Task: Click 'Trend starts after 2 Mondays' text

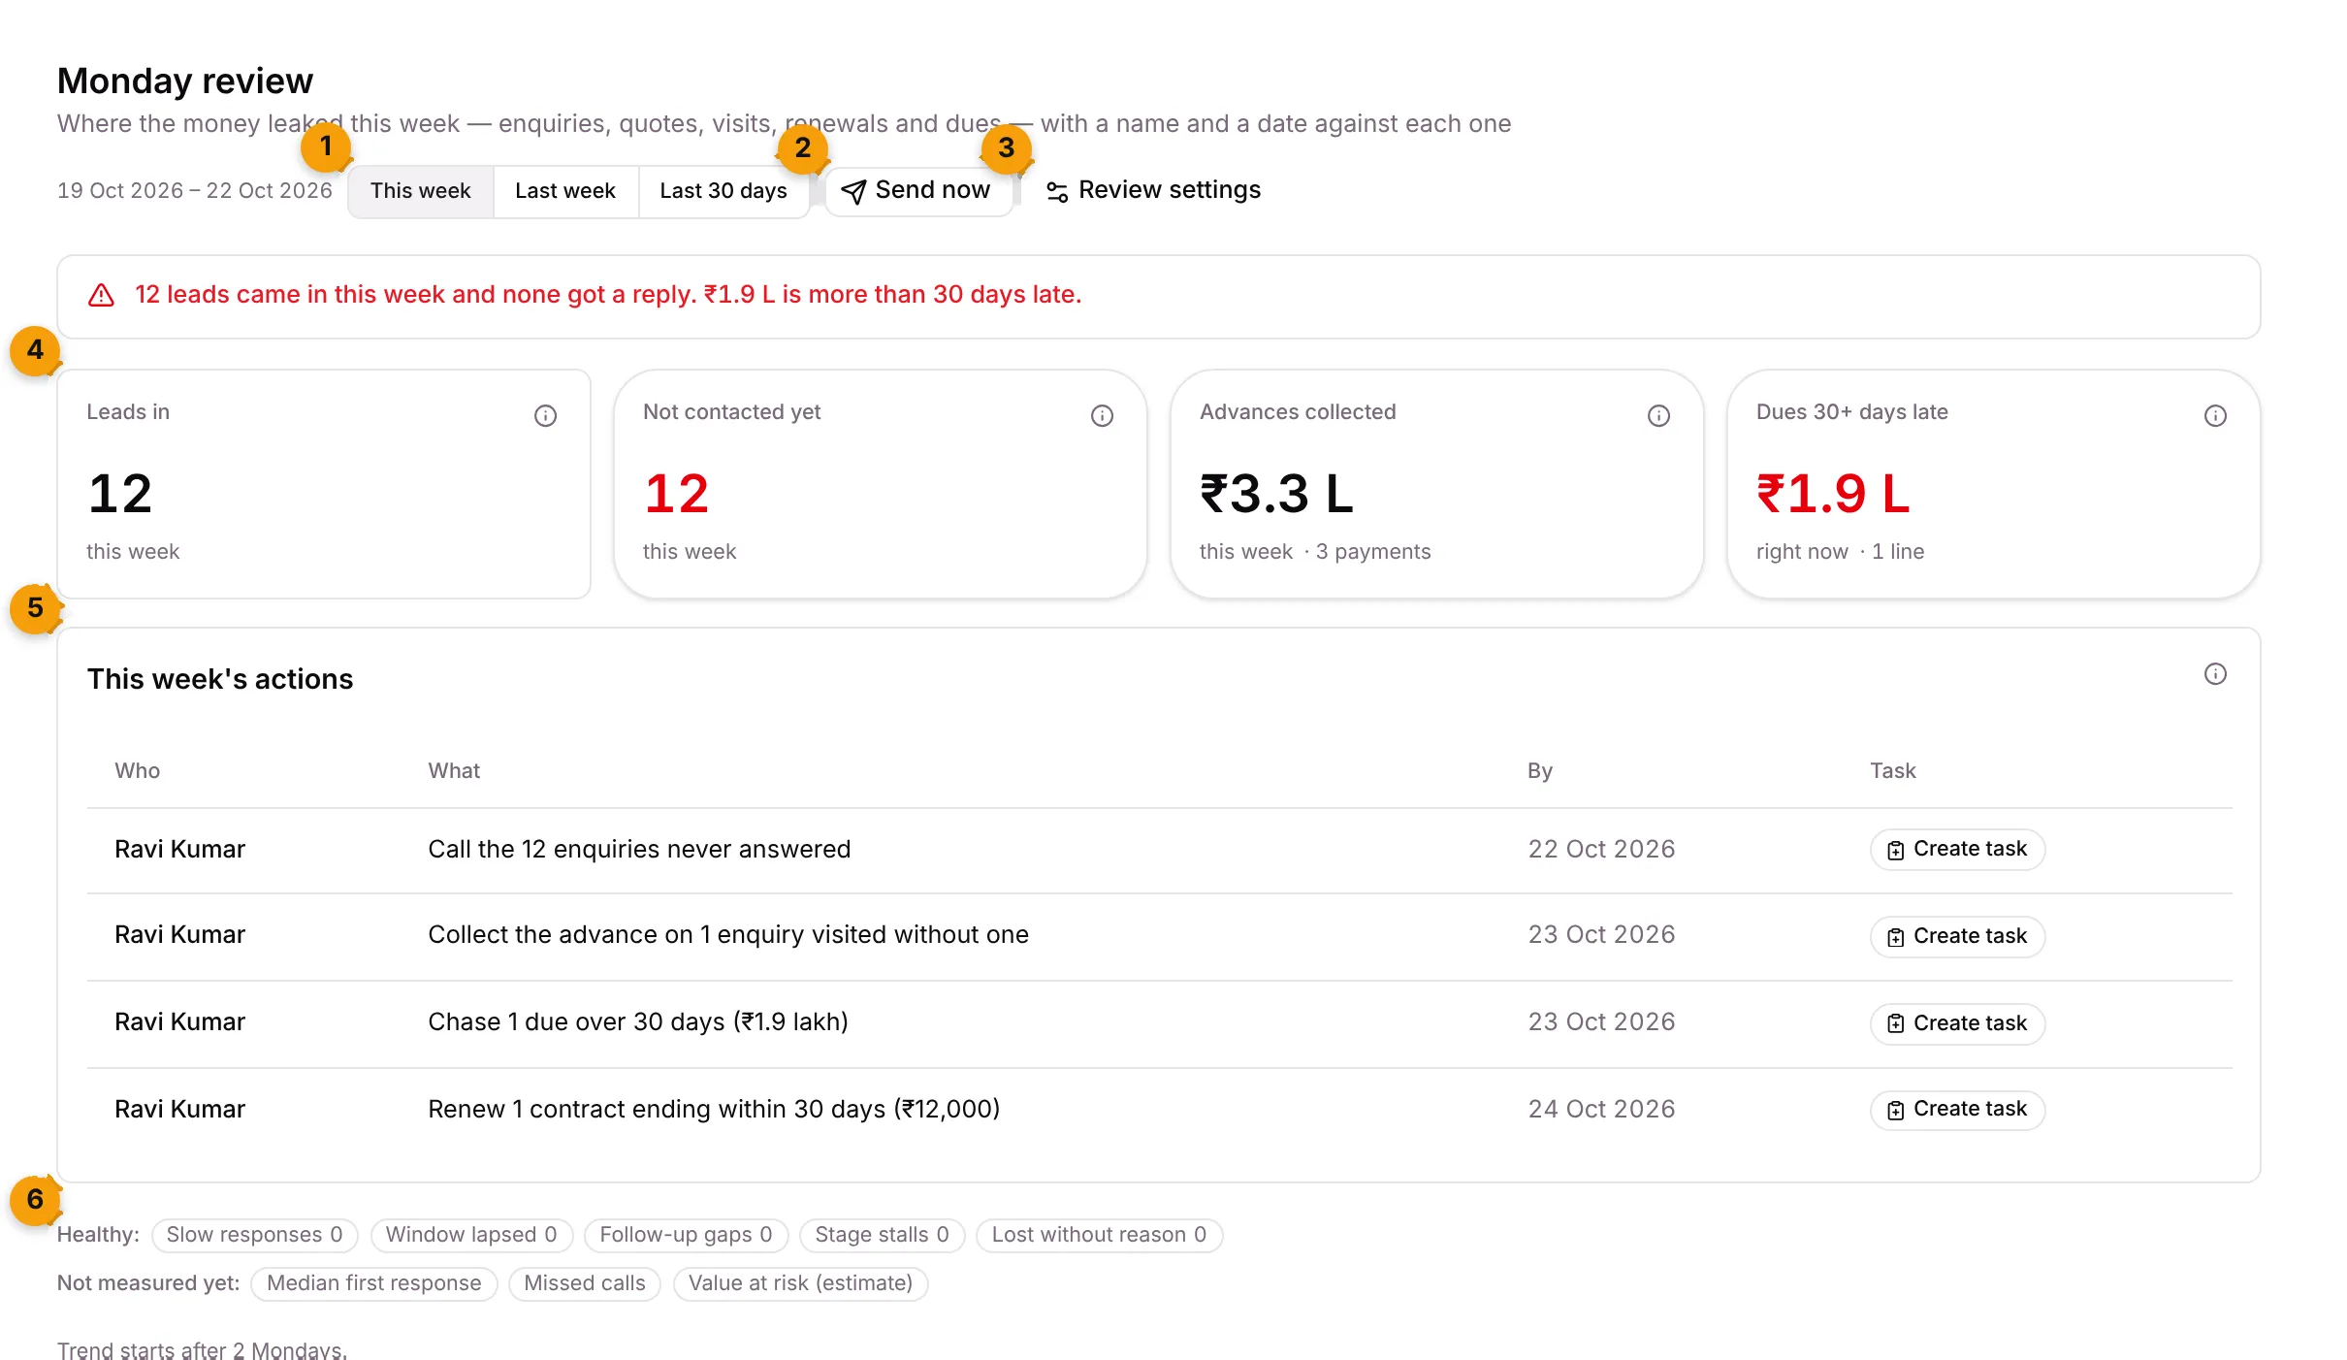Action: (x=202, y=1349)
